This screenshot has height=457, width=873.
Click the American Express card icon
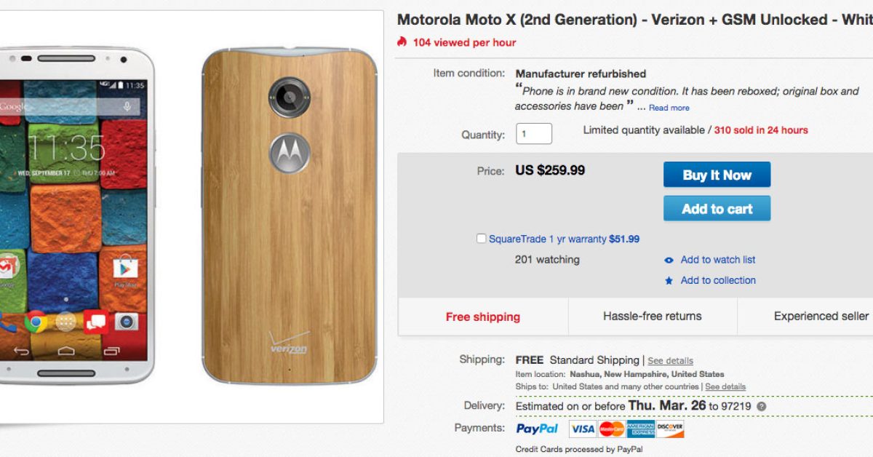(x=641, y=429)
